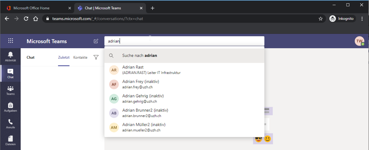
Task: Open Chrome's three-dot menu
Action: pos(362,19)
